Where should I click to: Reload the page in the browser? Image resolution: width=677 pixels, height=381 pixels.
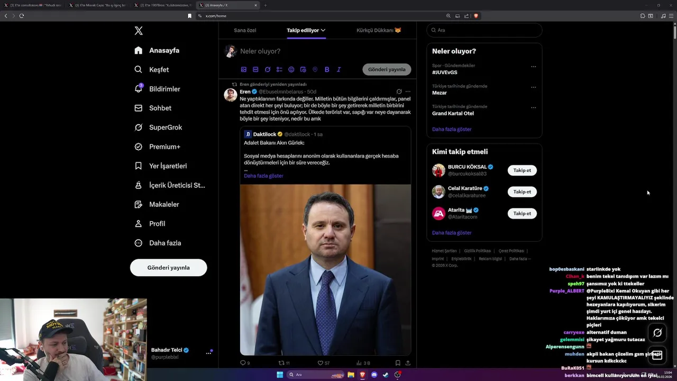pyautogui.click(x=22, y=16)
